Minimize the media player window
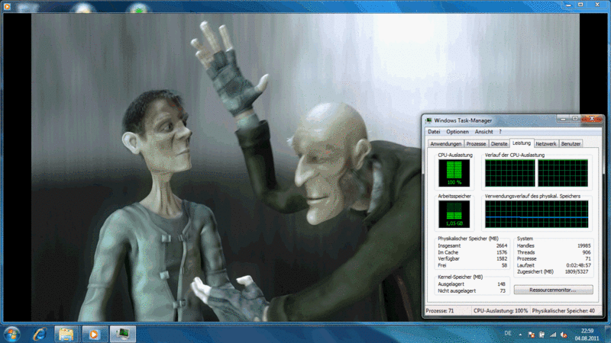Image resolution: width=611 pixels, height=343 pixels. click(x=568, y=5)
